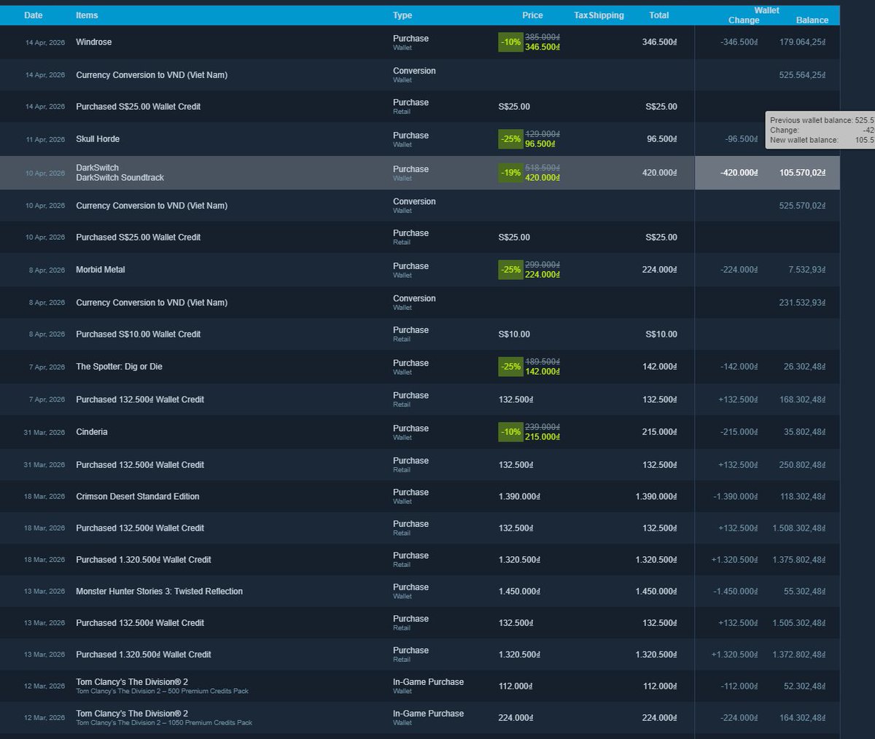Click the 96.500₫ total for Skull Horde
Image resolution: width=875 pixels, height=739 pixels.
[661, 139]
